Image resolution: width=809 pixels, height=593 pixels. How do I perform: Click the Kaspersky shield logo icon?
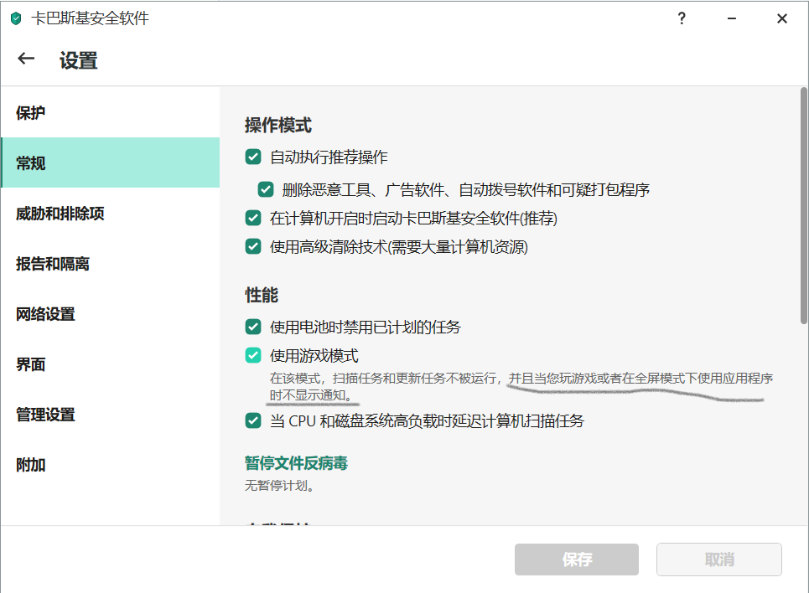pos(16,18)
